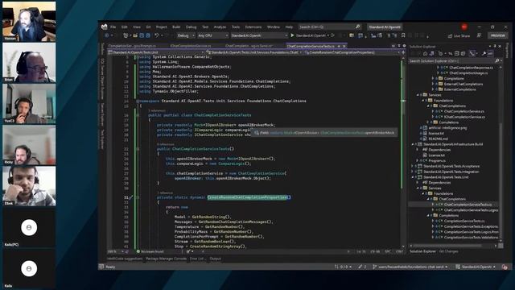Click the Solution Explorer Home icon

(x=425, y=53)
